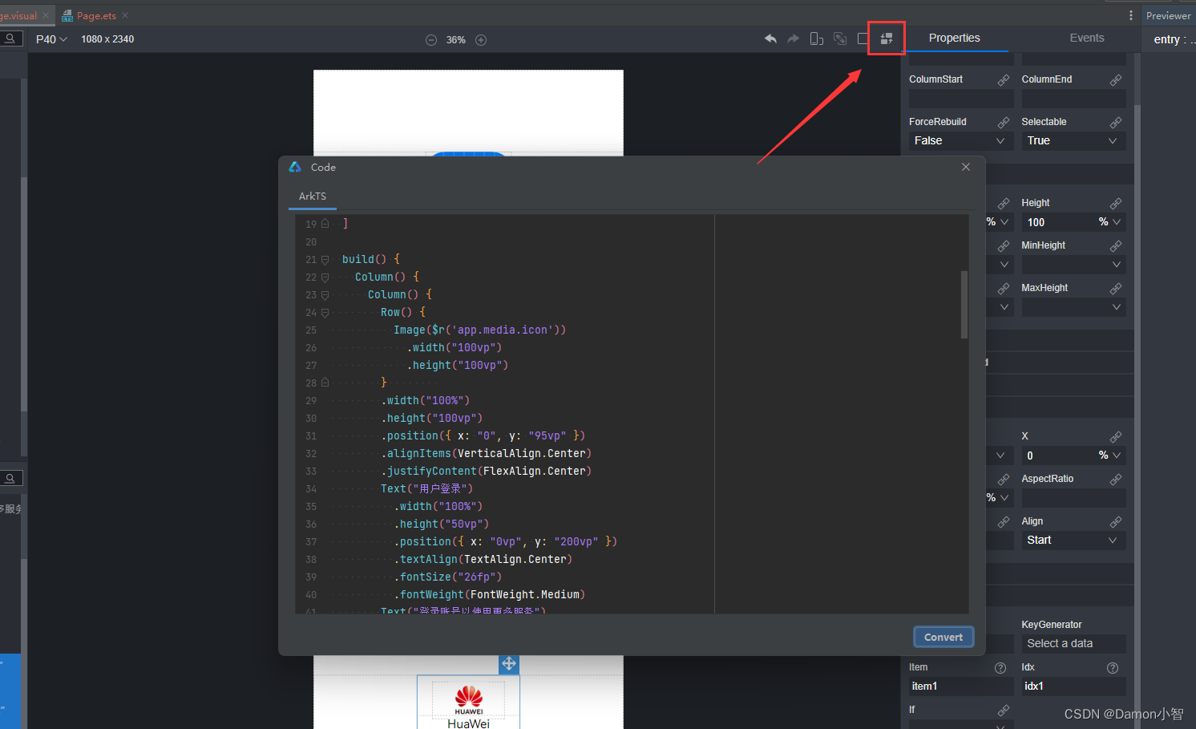Click the link icon next to ColumnEnd
The width and height of the screenshot is (1196, 729).
1115,80
